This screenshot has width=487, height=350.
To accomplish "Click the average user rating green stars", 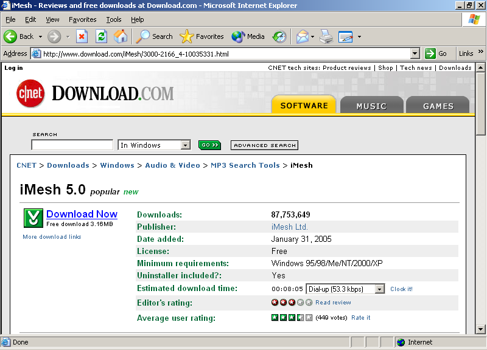I will [292, 317].
